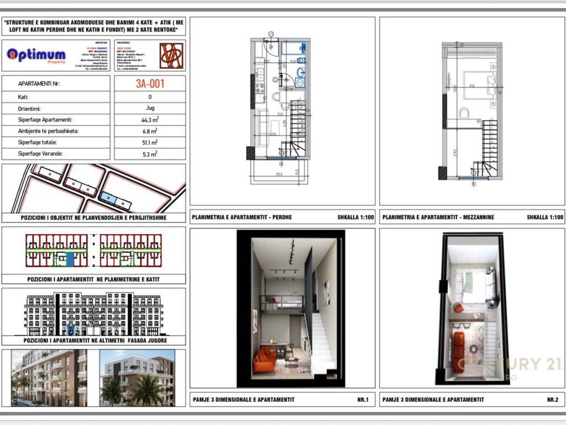
Task: Click the Optimum Property logo
Action: coord(36,55)
